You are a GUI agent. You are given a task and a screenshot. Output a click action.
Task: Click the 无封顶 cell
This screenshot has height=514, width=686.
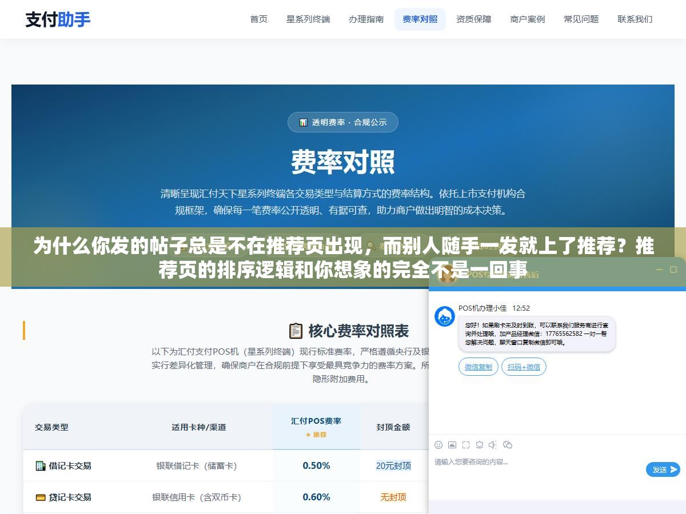click(x=393, y=497)
